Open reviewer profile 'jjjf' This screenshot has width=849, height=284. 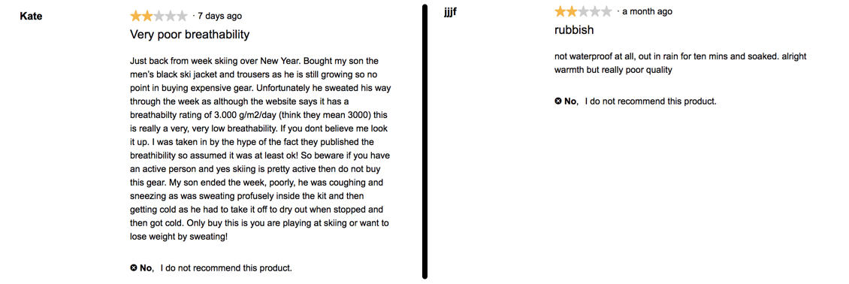(x=450, y=13)
